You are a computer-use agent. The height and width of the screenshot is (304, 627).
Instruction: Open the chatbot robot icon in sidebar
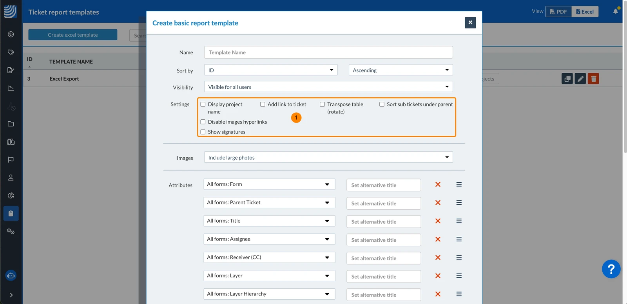pos(11,275)
